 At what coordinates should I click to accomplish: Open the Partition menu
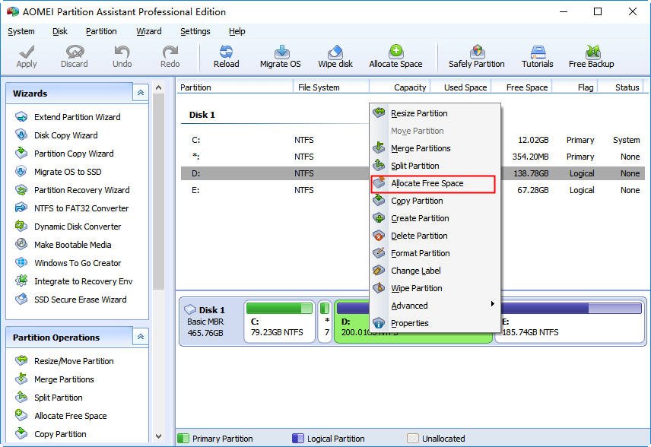pos(101,31)
